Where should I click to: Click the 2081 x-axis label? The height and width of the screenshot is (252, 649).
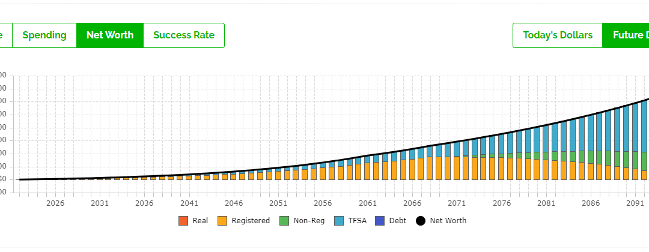coord(546,203)
